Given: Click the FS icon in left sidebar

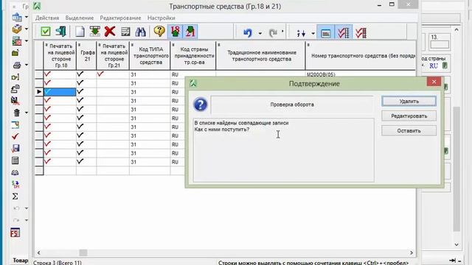Looking at the screenshot, I should click(15, 233).
